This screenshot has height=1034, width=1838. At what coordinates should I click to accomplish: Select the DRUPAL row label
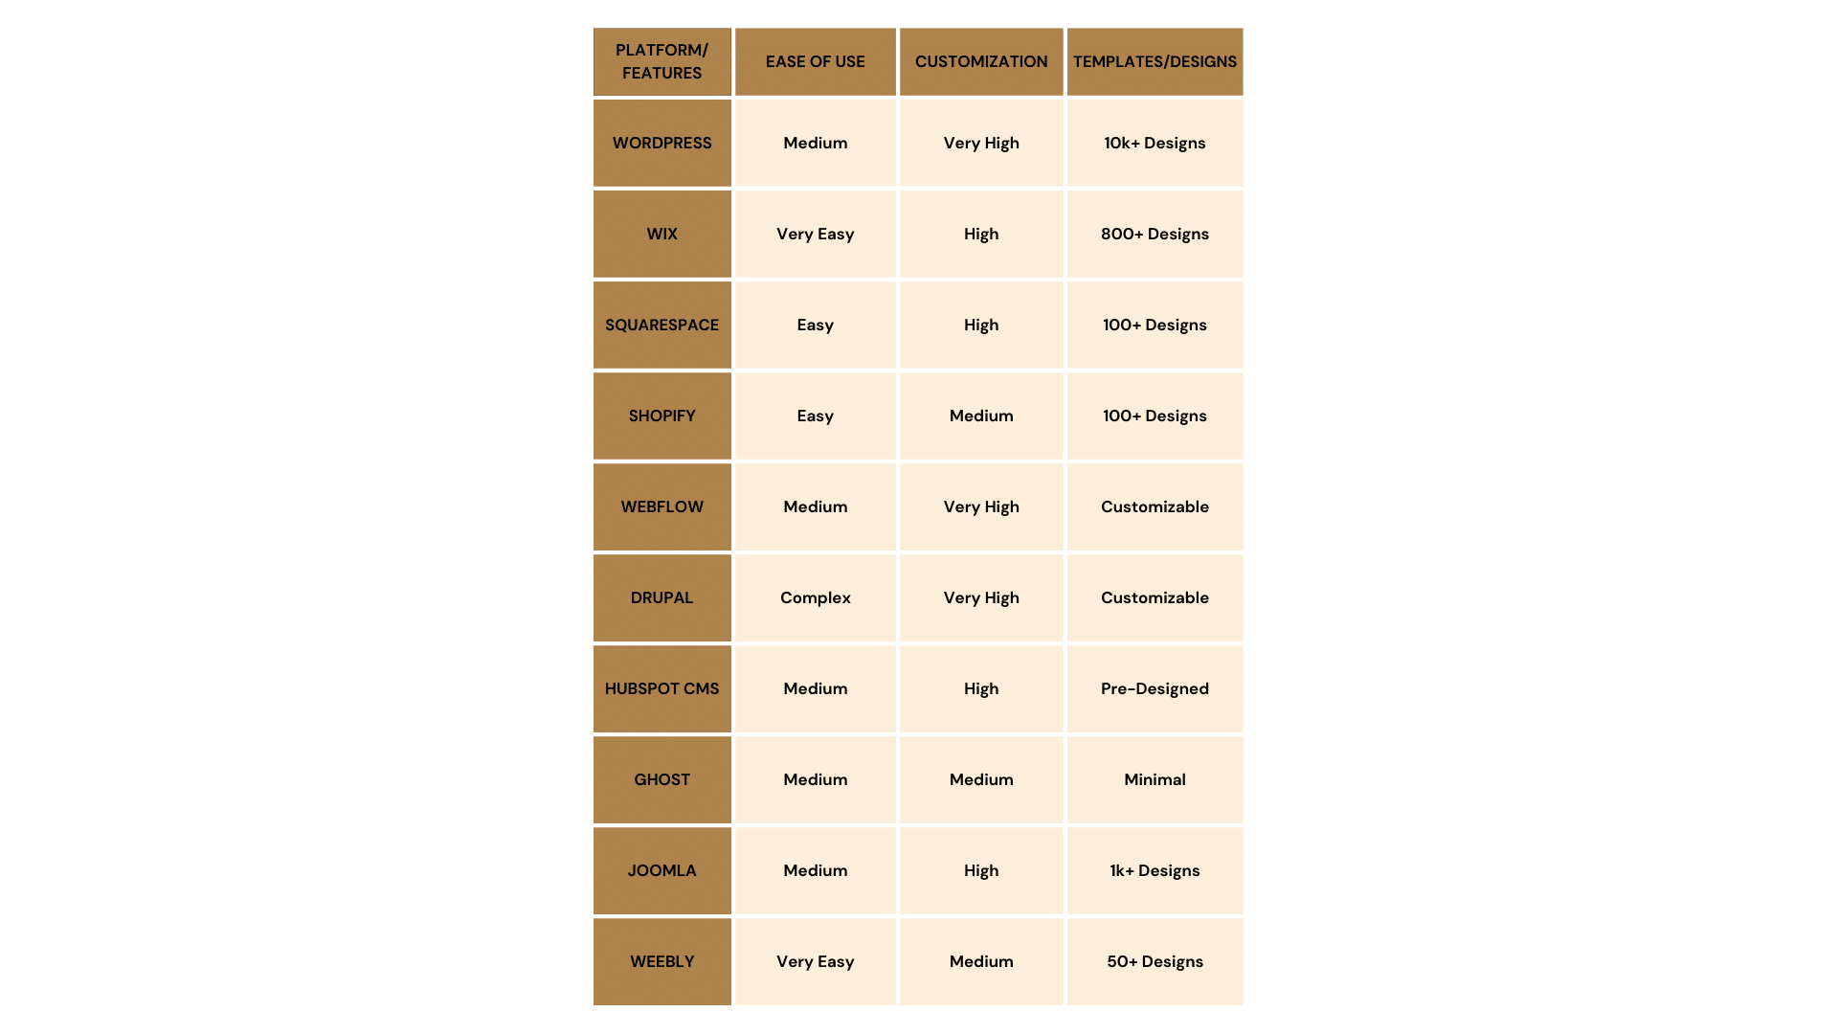pyautogui.click(x=661, y=597)
